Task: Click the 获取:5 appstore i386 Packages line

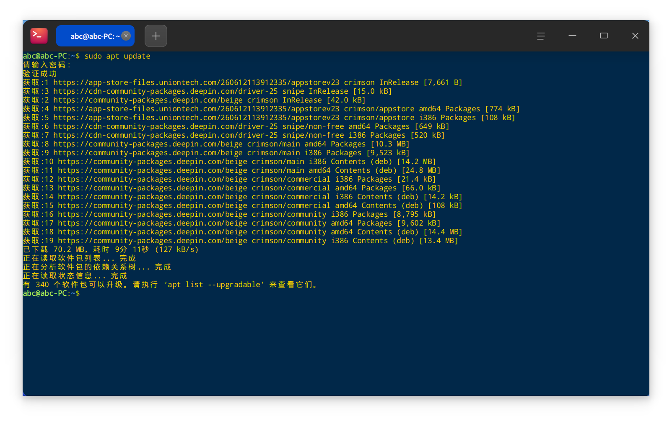Action: pyautogui.click(x=269, y=118)
